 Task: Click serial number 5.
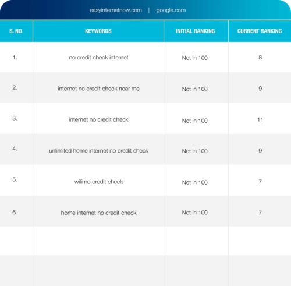click(15, 179)
